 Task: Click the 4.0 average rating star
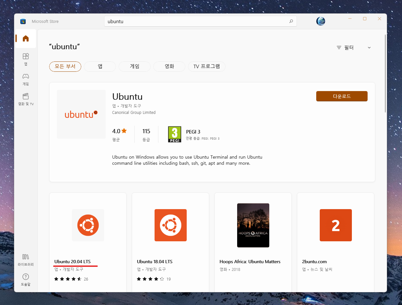point(124,131)
